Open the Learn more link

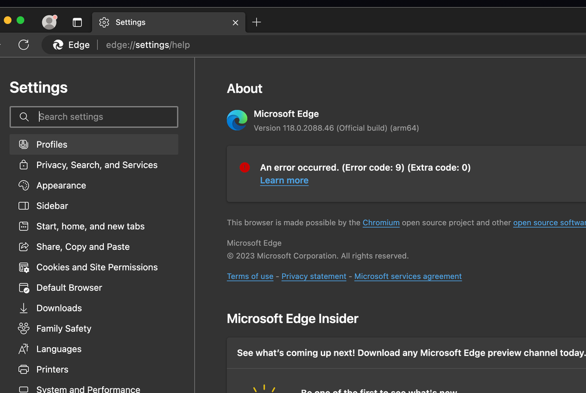pos(284,181)
